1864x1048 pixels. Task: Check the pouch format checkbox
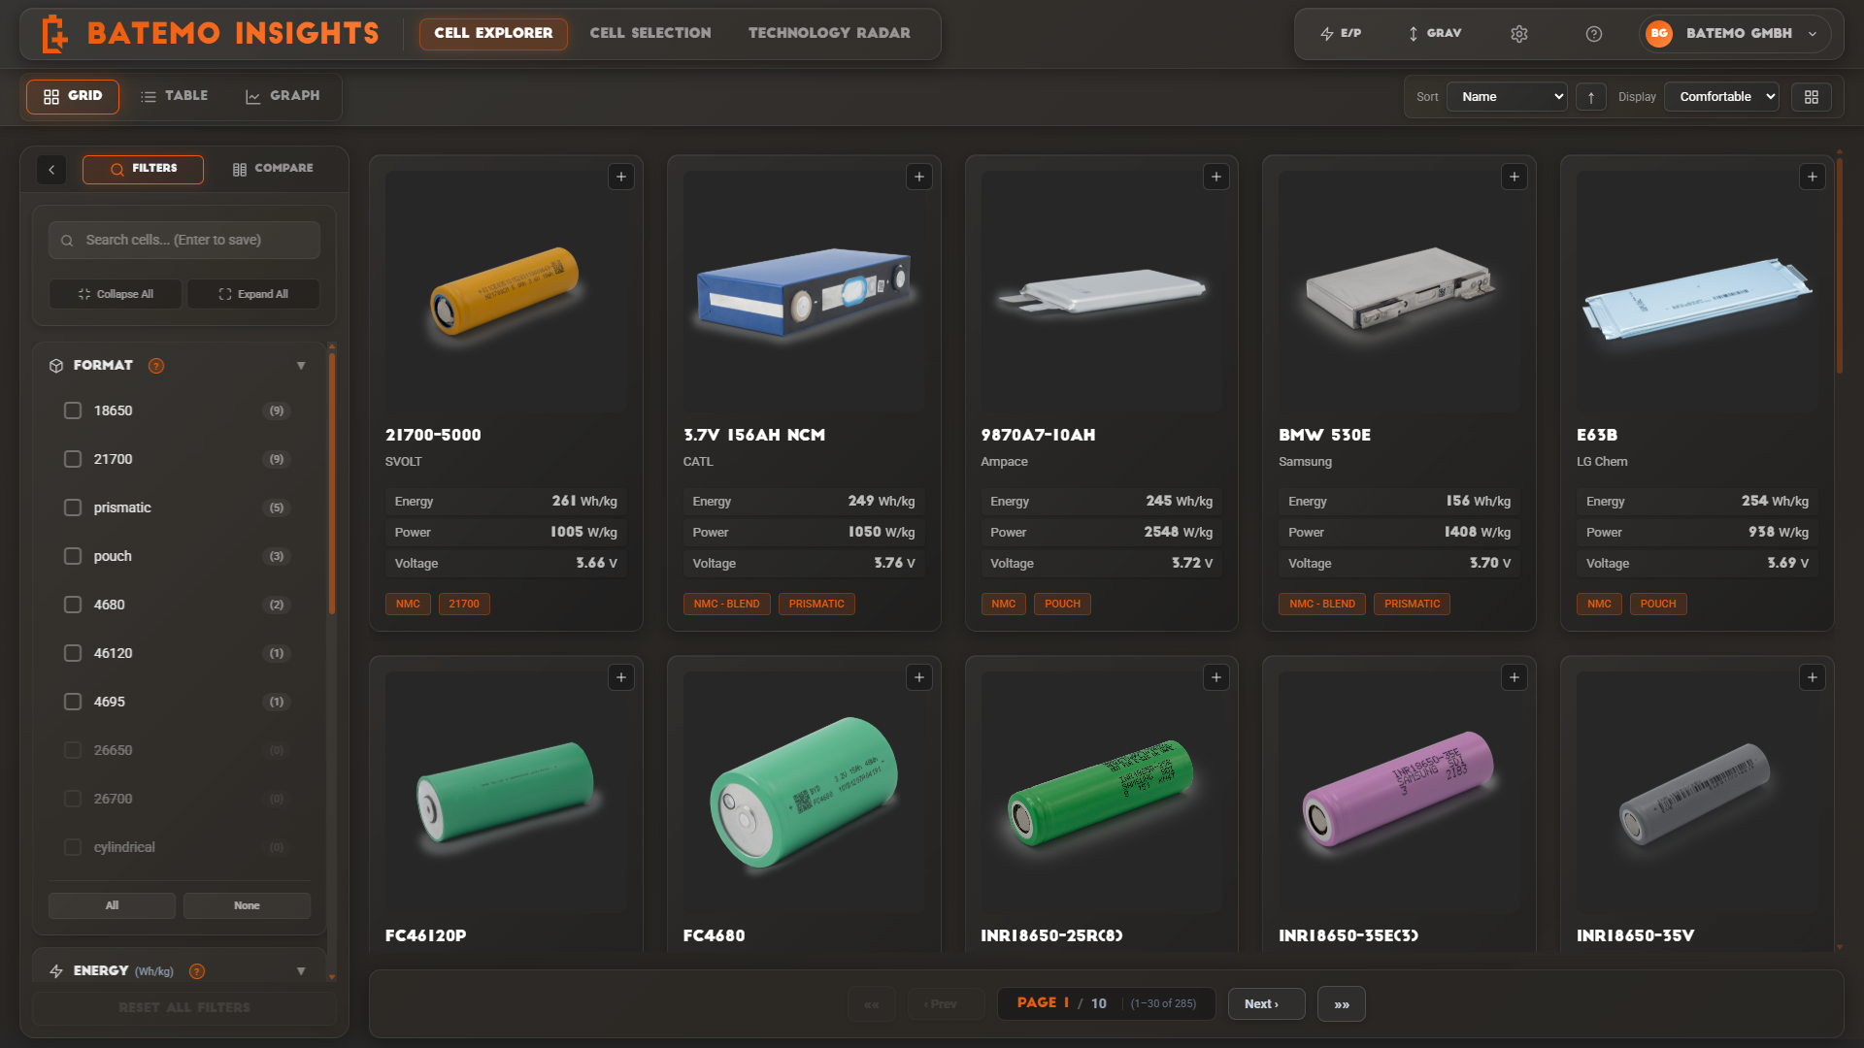(73, 556)
